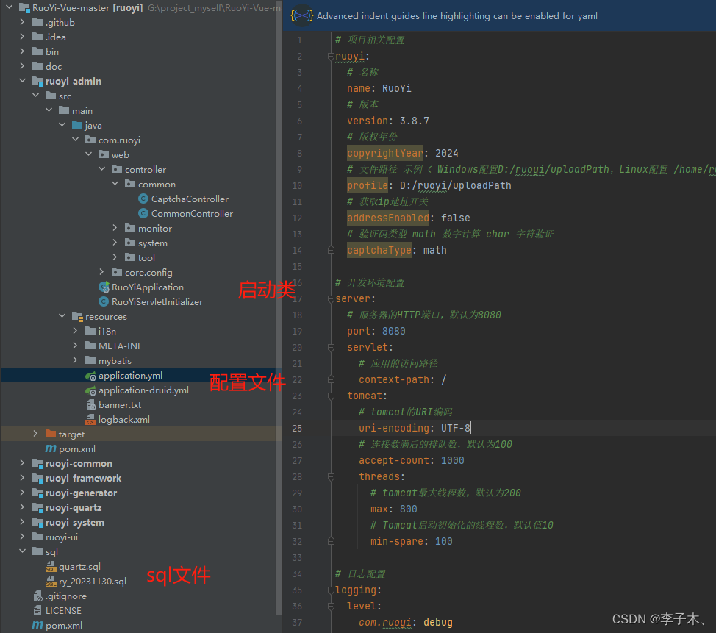Expand the .idea folder

[x=22, y=37]
